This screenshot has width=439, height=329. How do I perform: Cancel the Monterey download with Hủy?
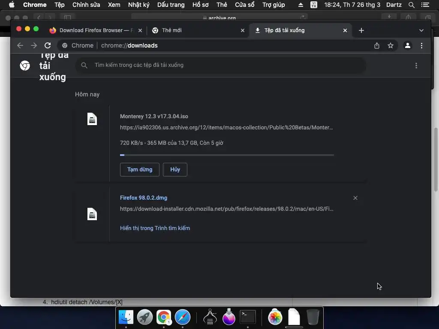tap(175, 170)
